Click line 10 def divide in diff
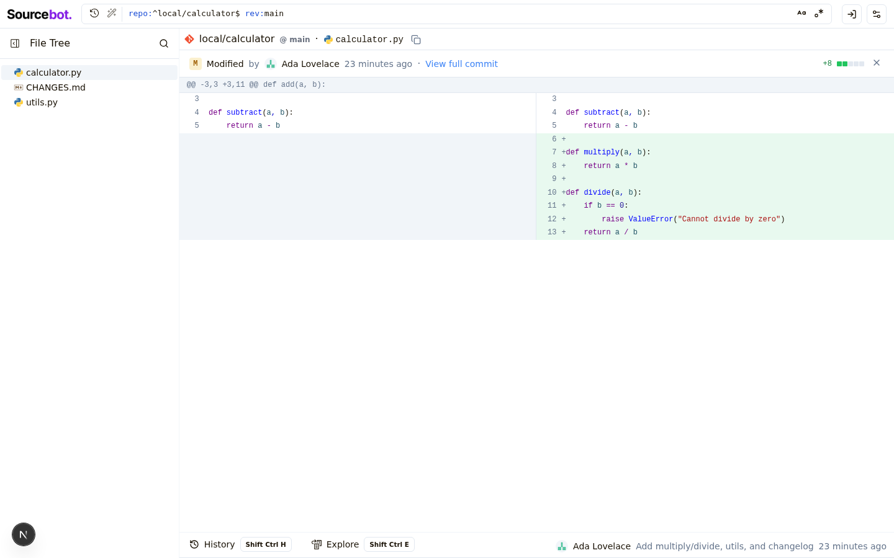 [x=715, y=192]
